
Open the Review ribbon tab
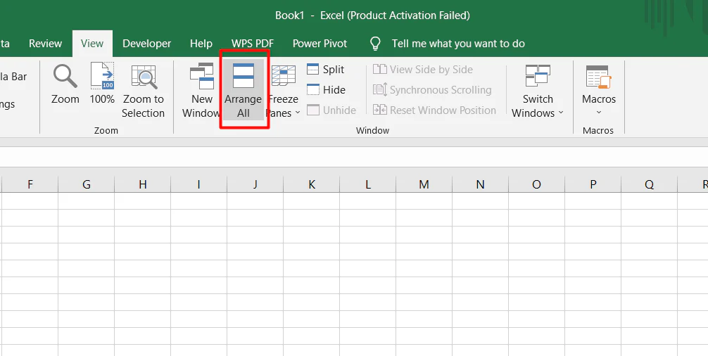coord(45,44)
